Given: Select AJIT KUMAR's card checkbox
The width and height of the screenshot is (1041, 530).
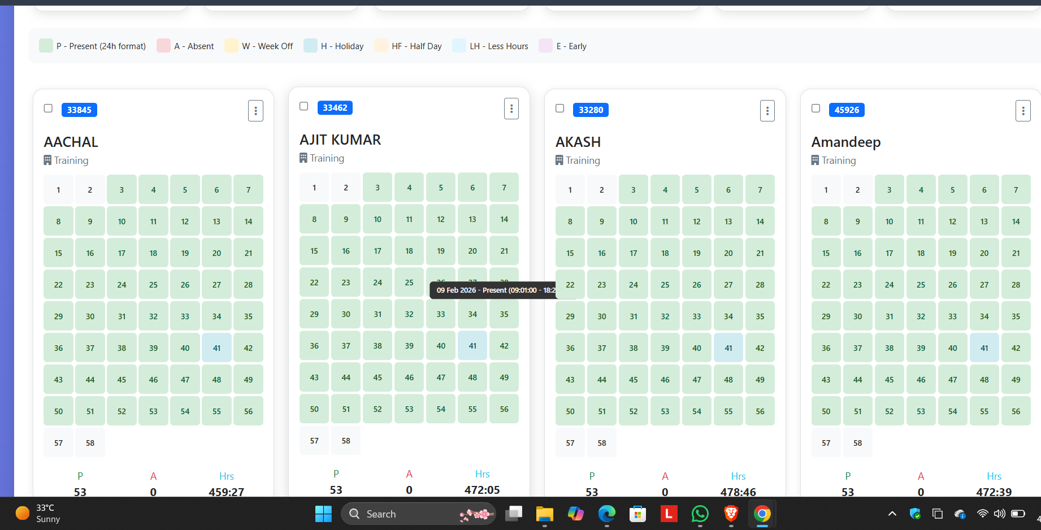Looking at the screenshot, I should (303, 106).
